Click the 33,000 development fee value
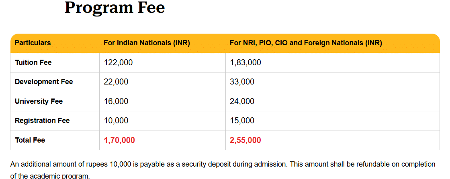Viewport: 450px width, 179px height. click(x=242, y=82)
